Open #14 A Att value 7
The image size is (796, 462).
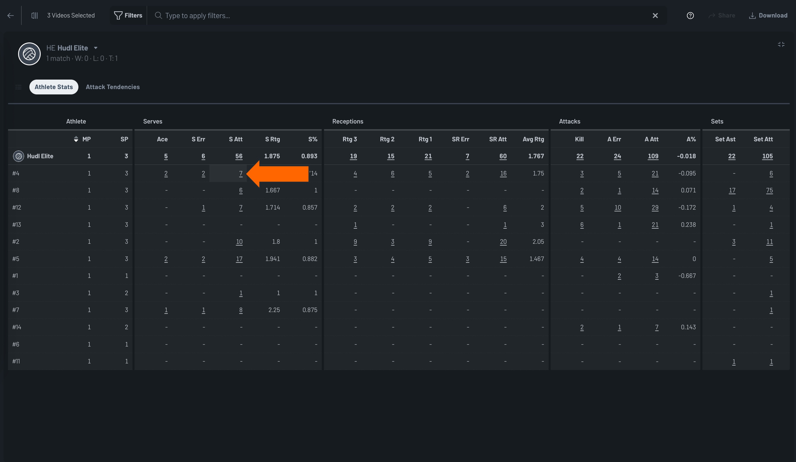pyautogui.click(x=657, y=327)
